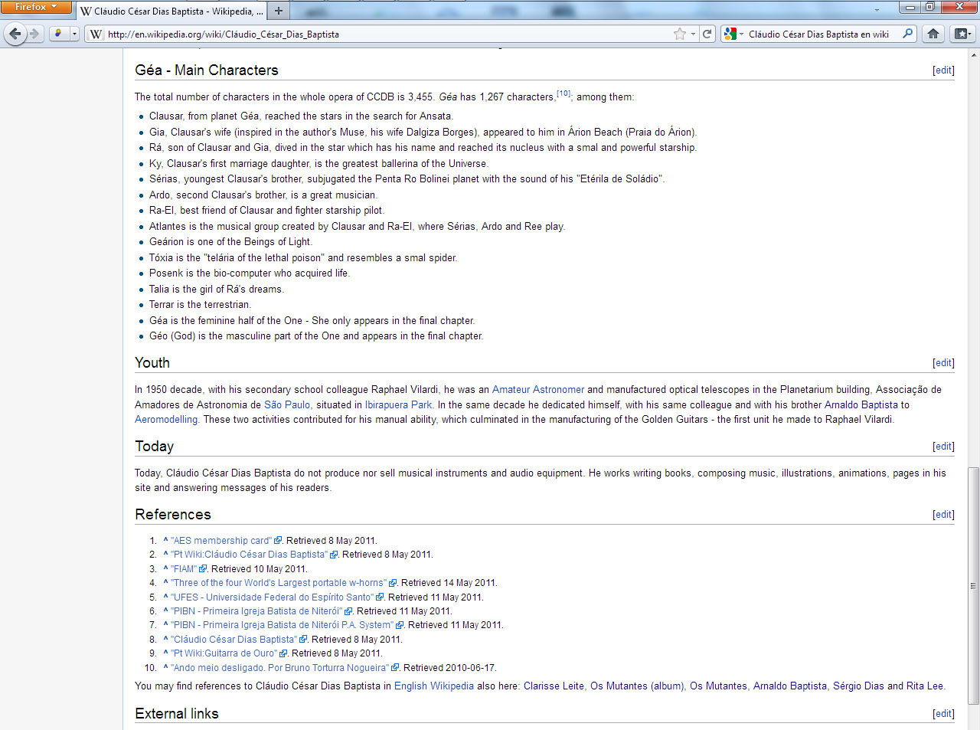Click the Forward navigation arrow

pyautogui.click(x=34, y=34)
